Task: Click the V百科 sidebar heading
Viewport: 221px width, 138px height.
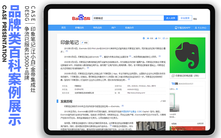Action: [174, 124]
